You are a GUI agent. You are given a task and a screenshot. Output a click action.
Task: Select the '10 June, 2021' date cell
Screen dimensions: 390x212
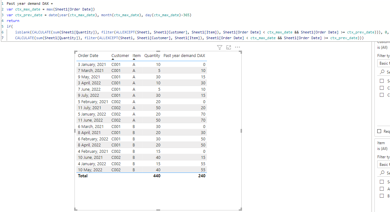click(90, 158)
